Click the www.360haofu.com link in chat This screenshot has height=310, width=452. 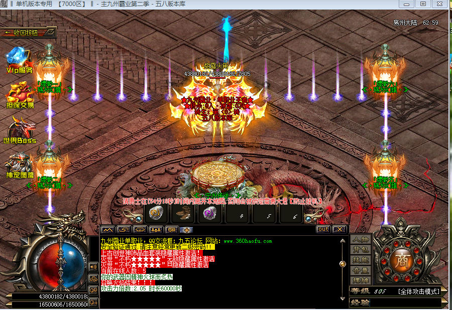coord(248,241)
